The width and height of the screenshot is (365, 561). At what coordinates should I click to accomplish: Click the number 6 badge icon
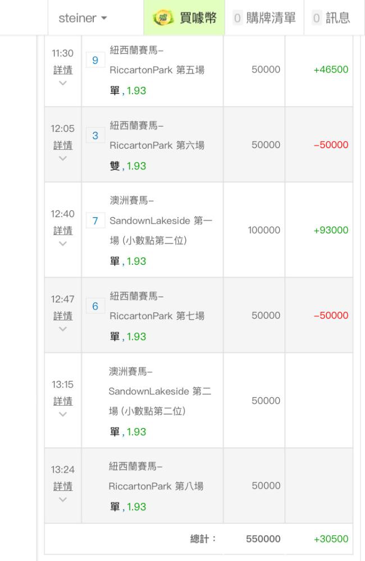tap(95, 306)
